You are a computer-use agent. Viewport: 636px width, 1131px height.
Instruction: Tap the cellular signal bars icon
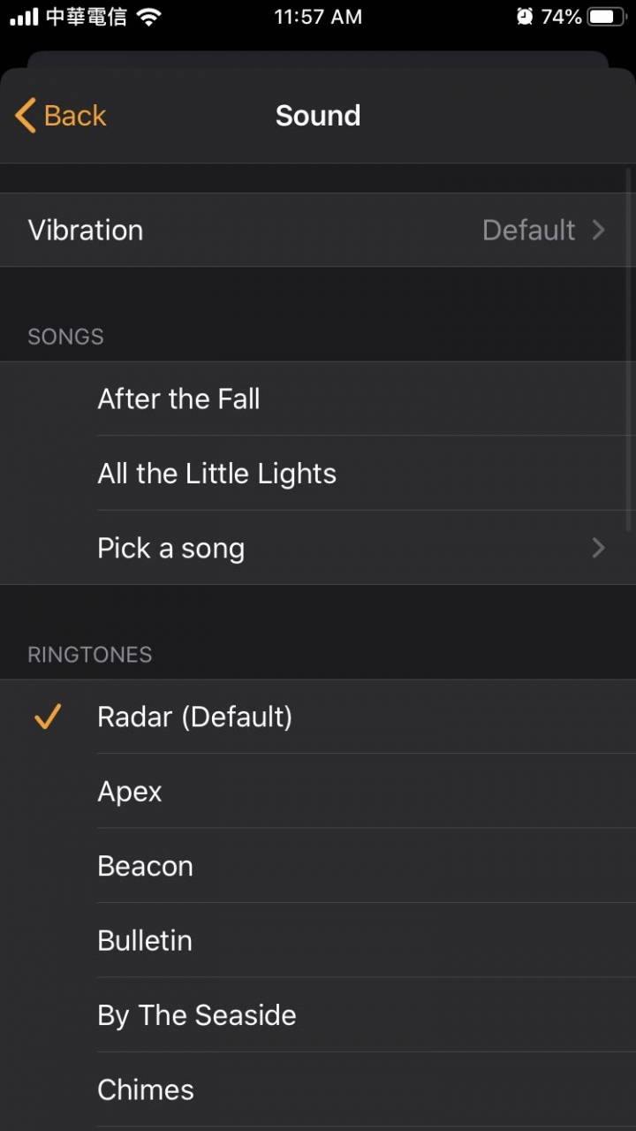[x=25, y=17]
